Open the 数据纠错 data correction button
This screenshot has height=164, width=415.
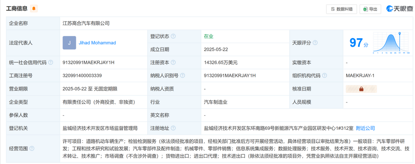342,9
